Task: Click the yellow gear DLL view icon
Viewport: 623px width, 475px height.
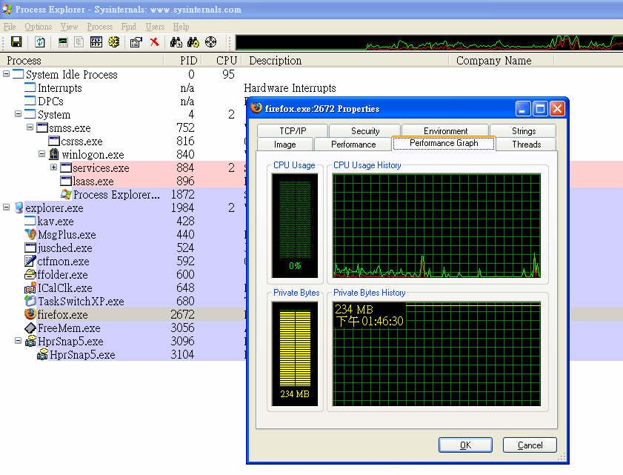Action: [x=113, y=42]
